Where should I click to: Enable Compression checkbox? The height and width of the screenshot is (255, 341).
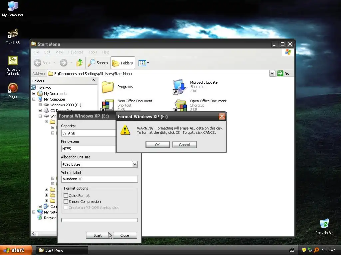pos(66,202)
